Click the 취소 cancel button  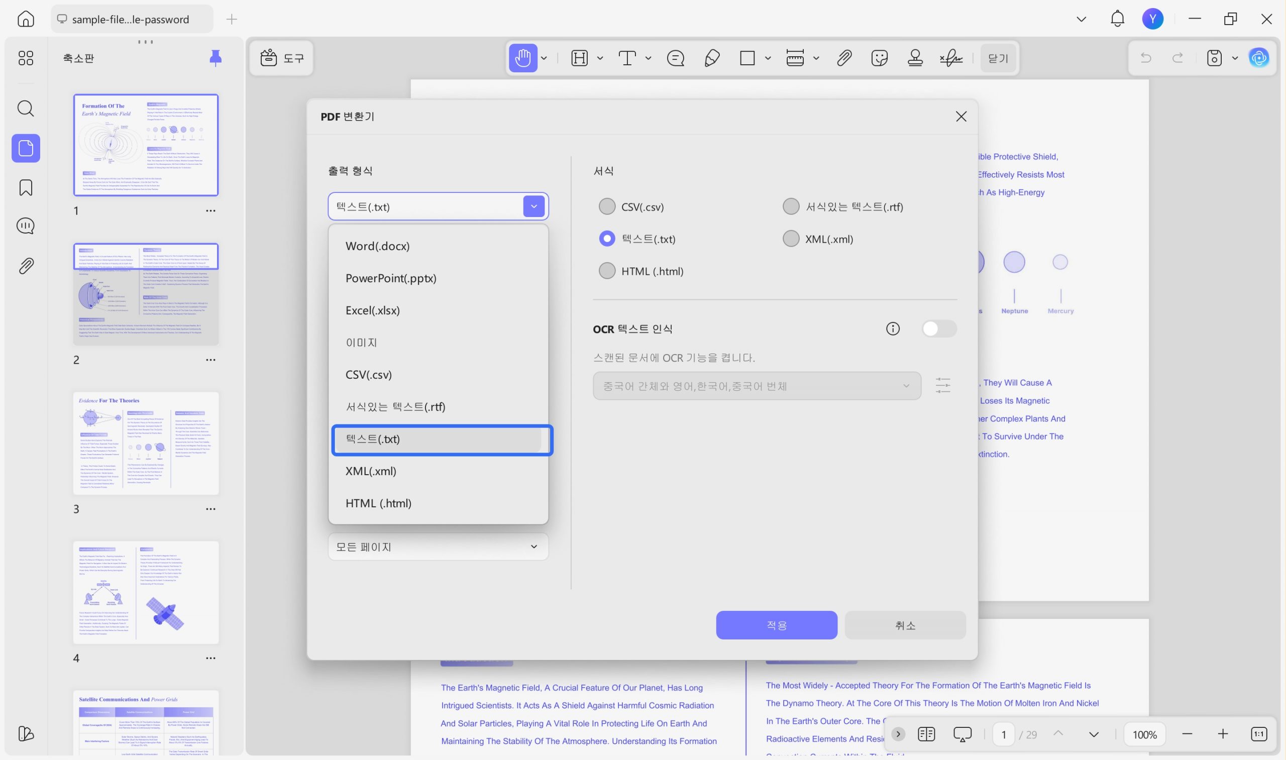905,625
